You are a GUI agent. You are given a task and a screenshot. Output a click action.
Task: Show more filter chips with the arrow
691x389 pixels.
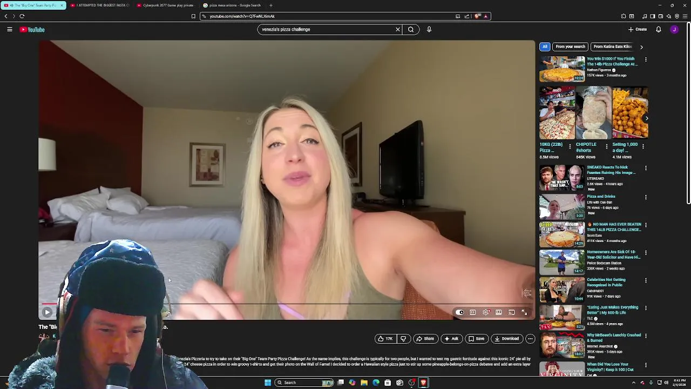click(x=641, y=47)
